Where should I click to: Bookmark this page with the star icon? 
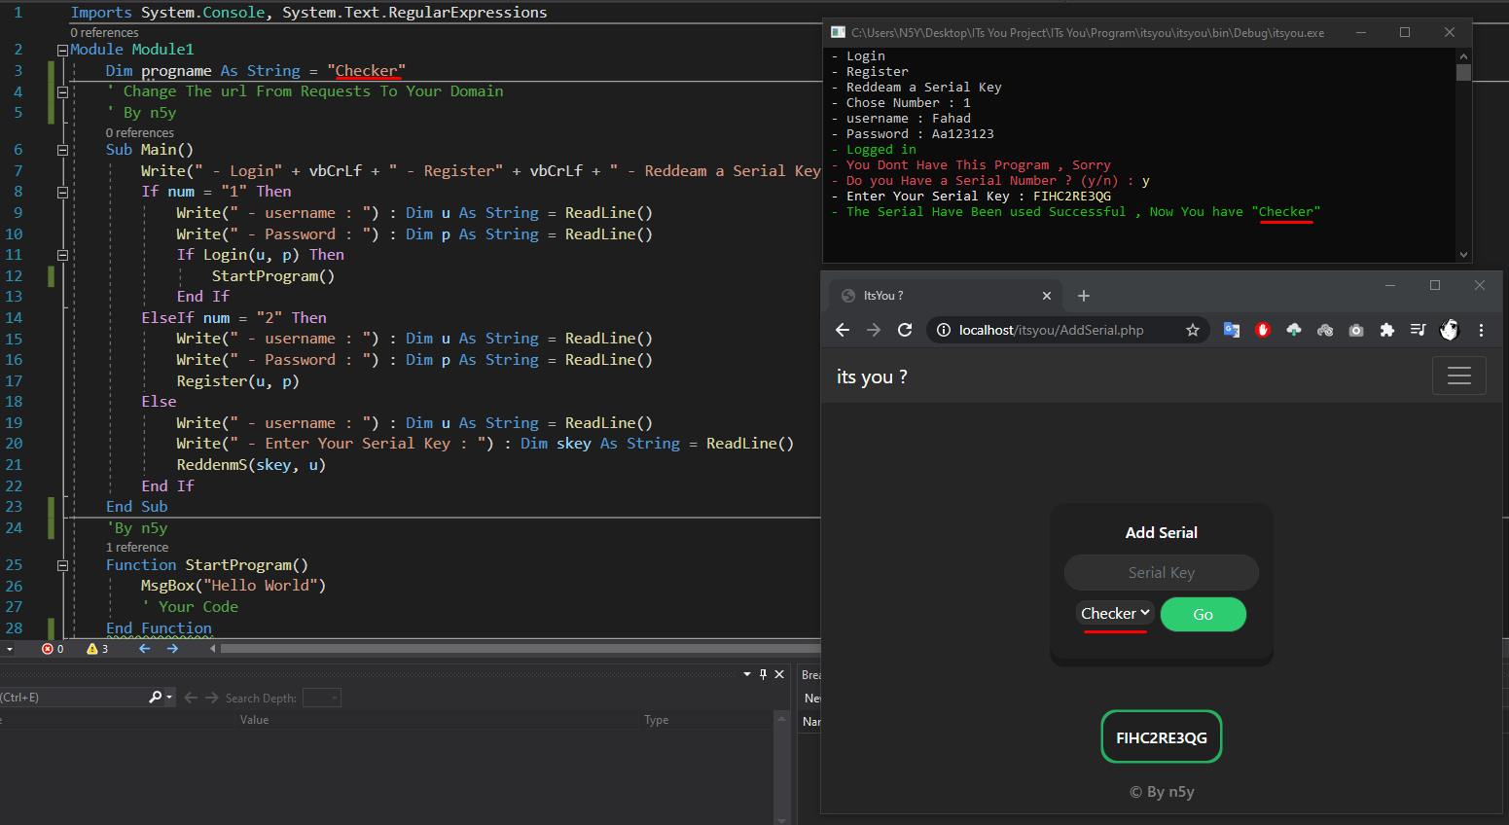(x=1192, y=330)
